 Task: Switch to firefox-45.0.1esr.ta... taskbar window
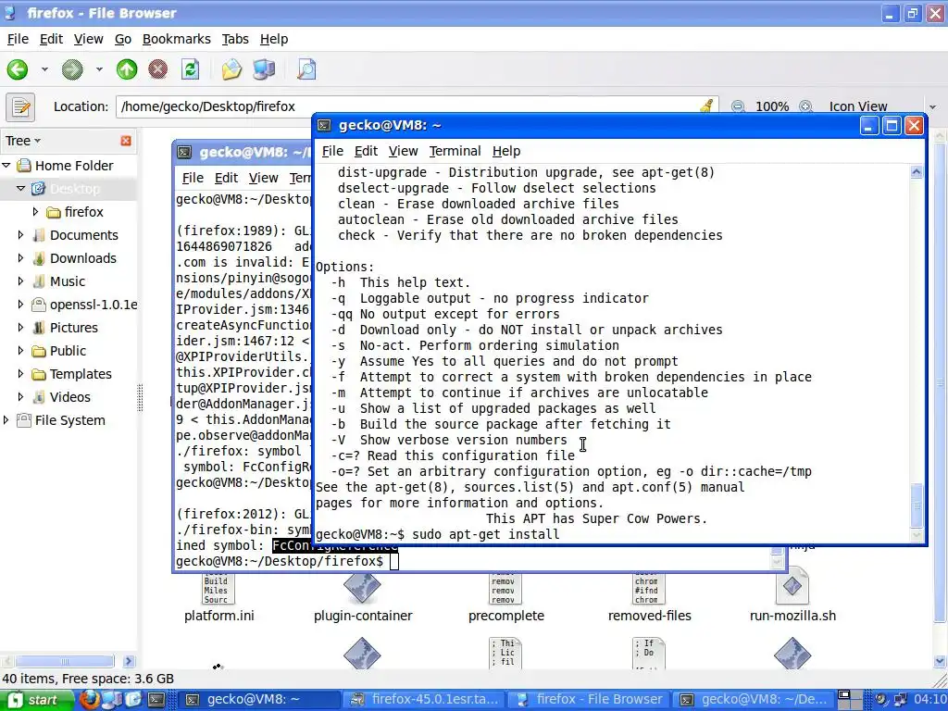click(425, 700)
